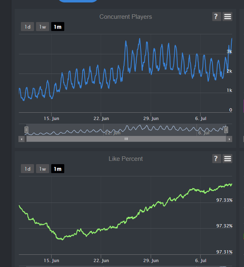244x267 pixels.
Task: Click 97.32% axis label
Action: pyautogui.click(x=224, y=226)
